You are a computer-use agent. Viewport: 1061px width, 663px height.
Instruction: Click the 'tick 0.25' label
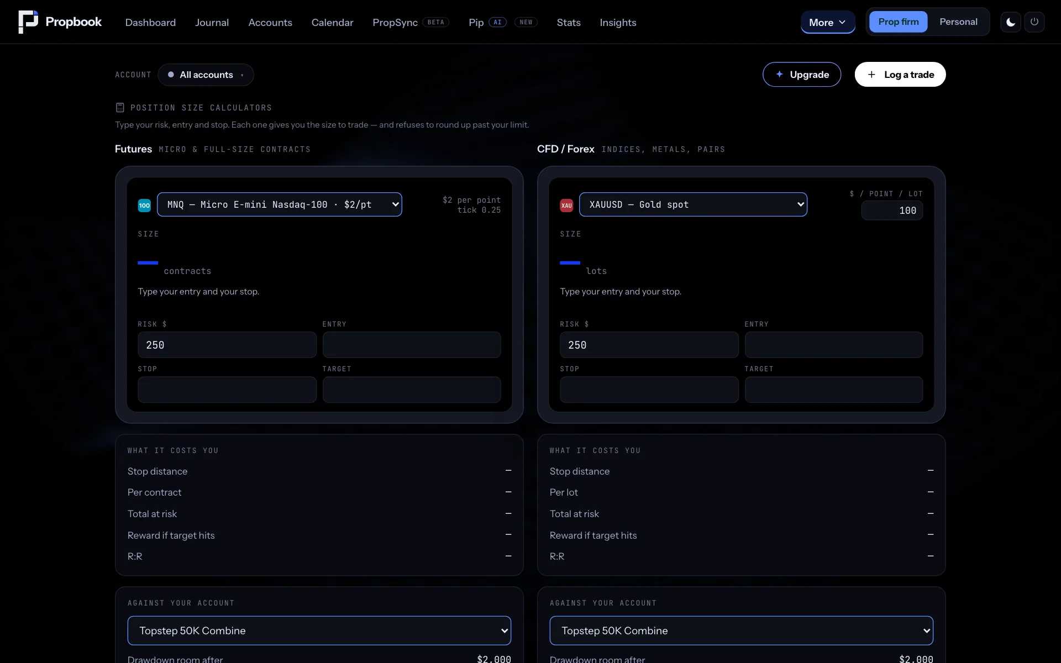[479, 210]
